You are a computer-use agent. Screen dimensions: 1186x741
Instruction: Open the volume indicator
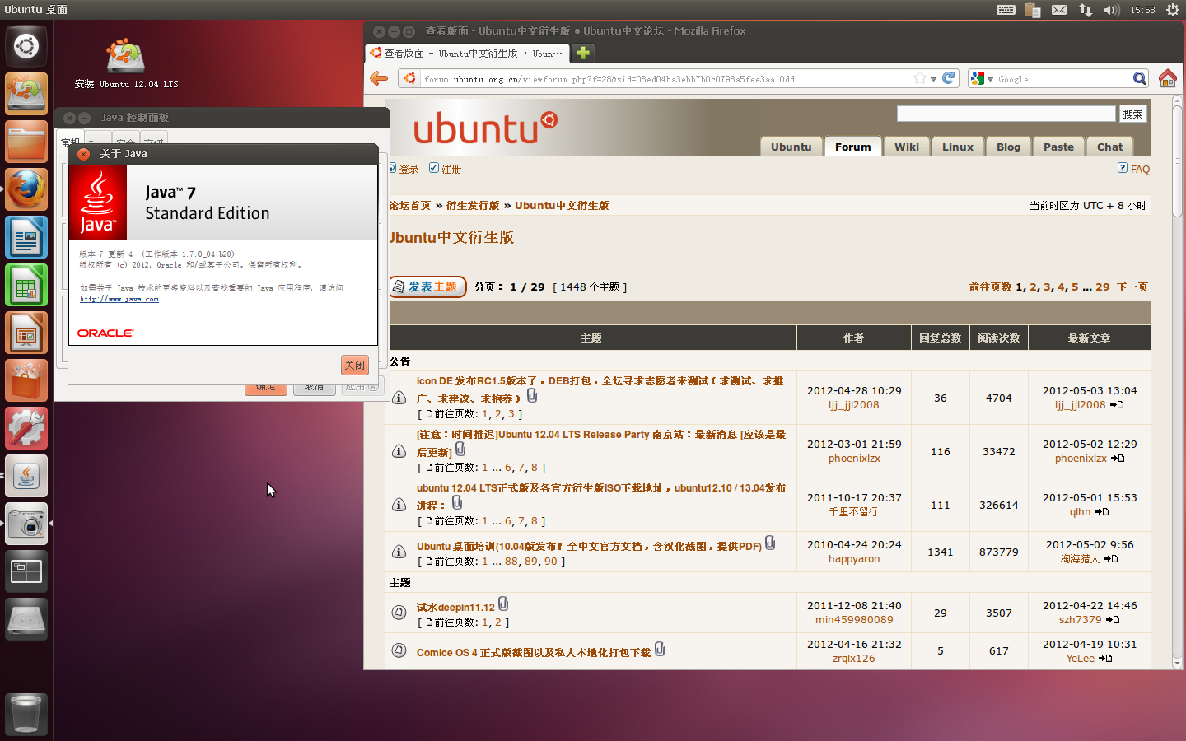click(x=1112, y=10)
